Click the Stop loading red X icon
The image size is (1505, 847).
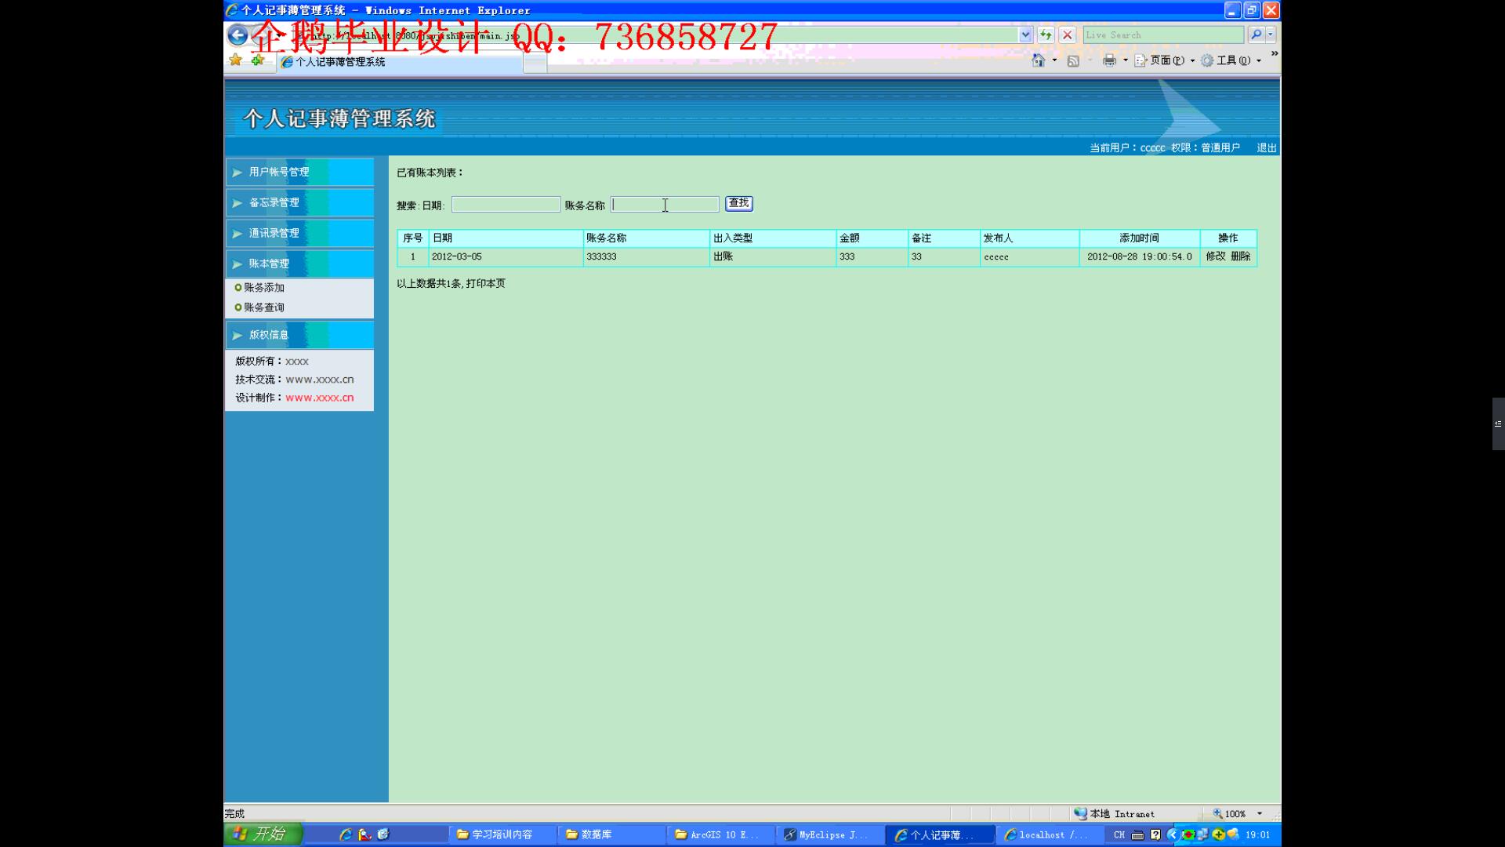(x=1067, y=35)
